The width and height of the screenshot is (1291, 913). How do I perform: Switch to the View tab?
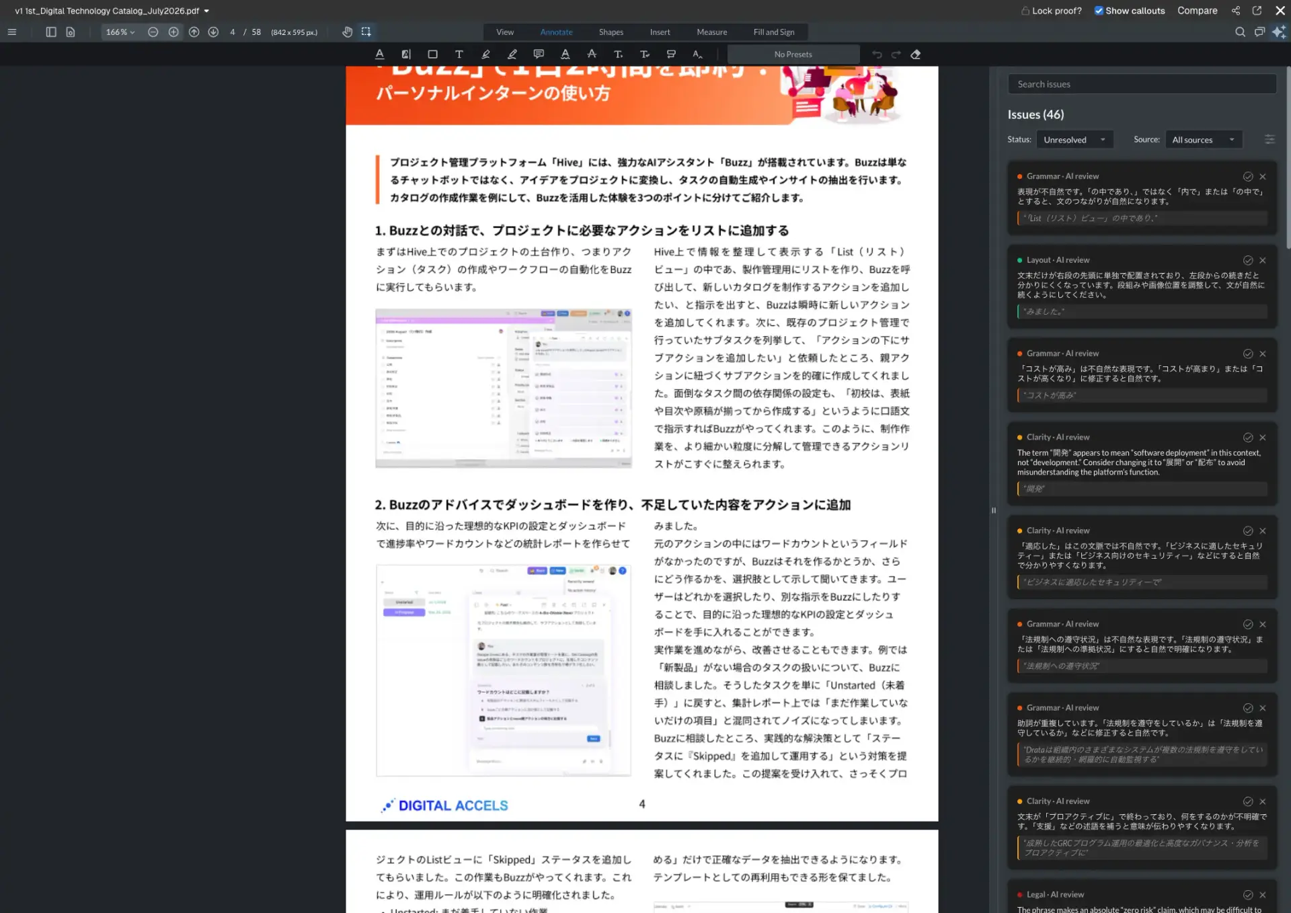tap(505, 32)
